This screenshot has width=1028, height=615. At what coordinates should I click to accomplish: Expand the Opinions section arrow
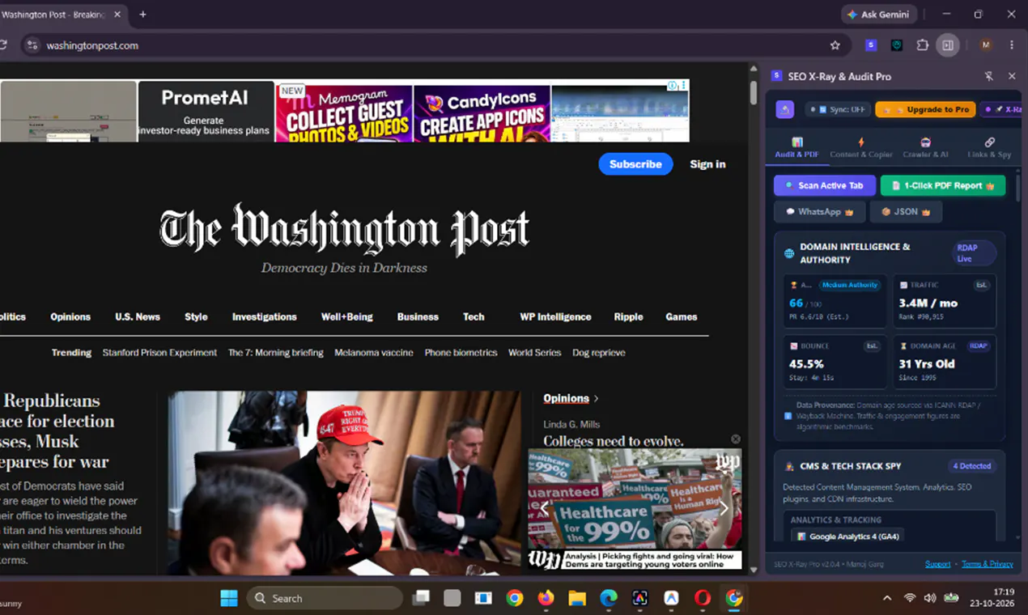(597, 398)
